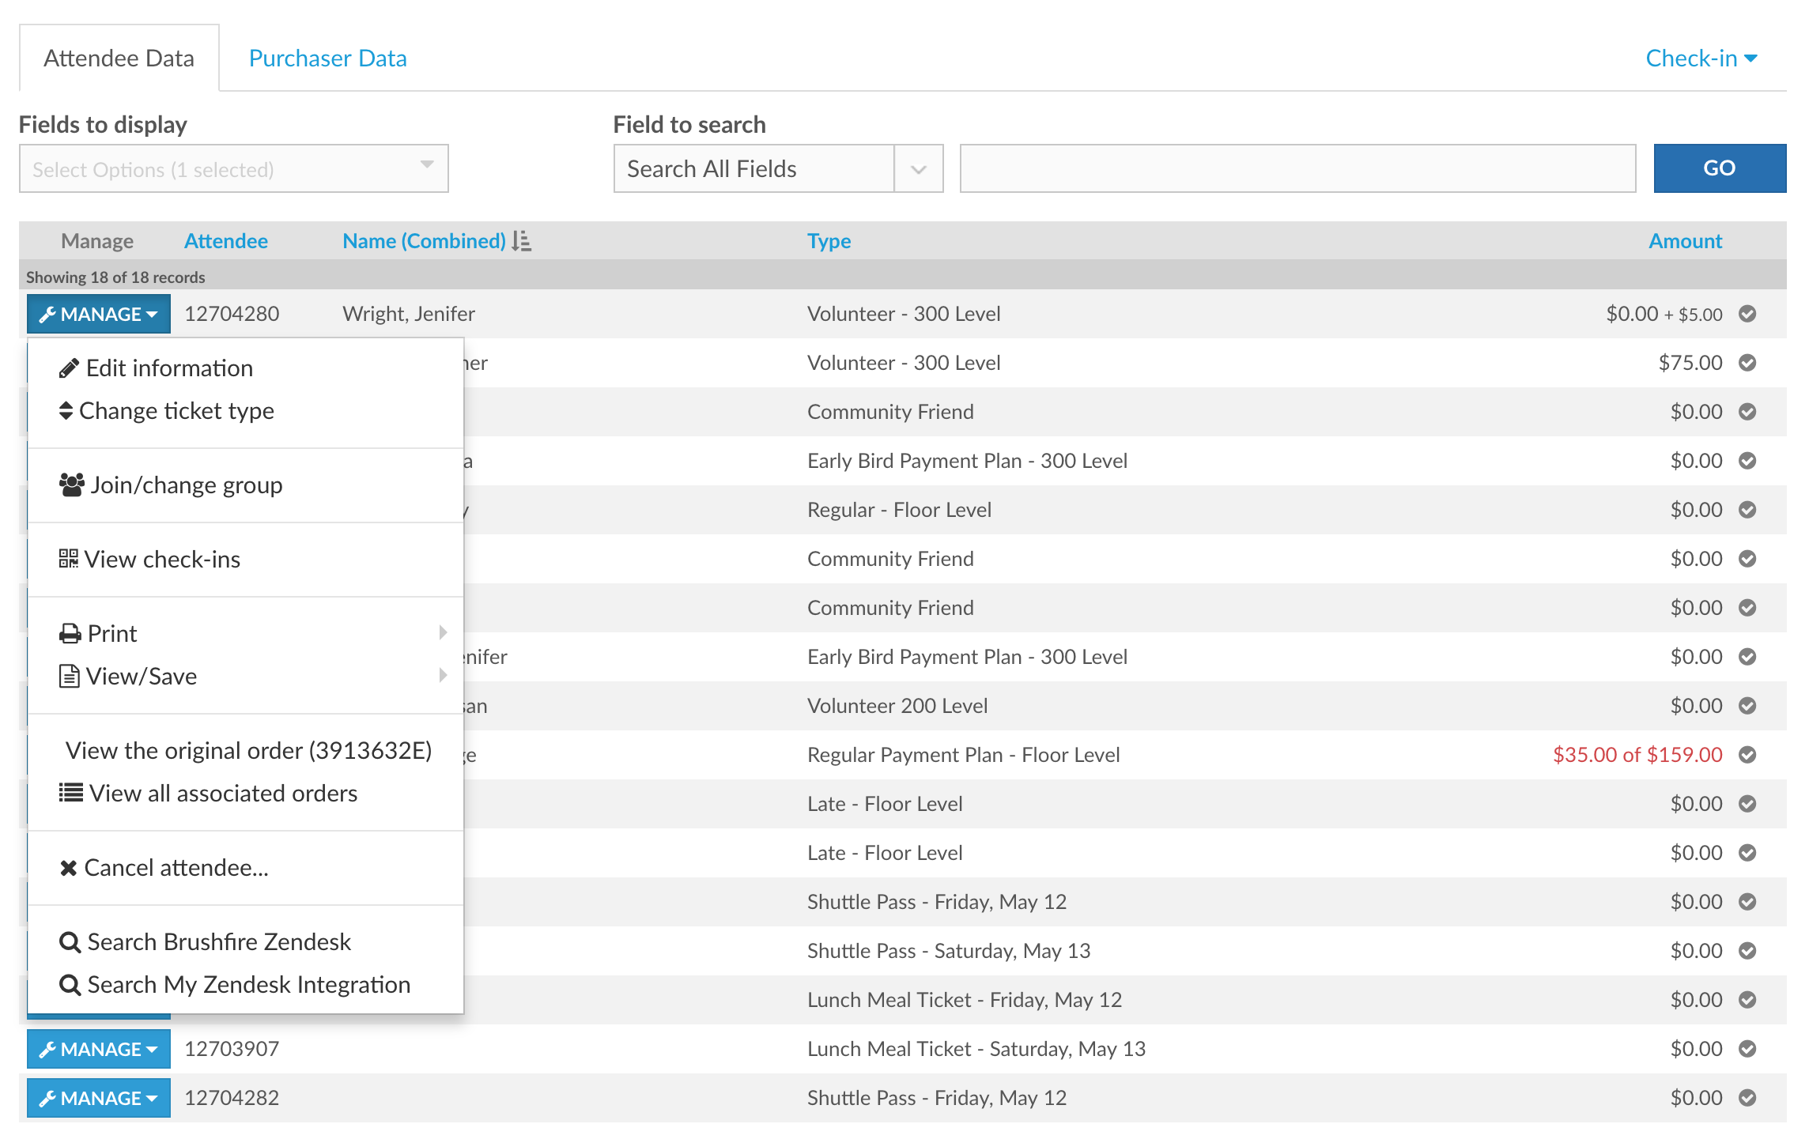Click the people group icon for Join/change group
This screenshot has height=1124, width=1809.
point(72,485)
